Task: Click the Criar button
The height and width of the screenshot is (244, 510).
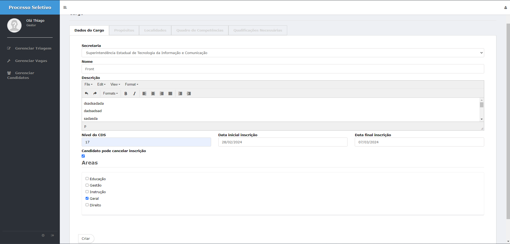Action: coord(86,238)
